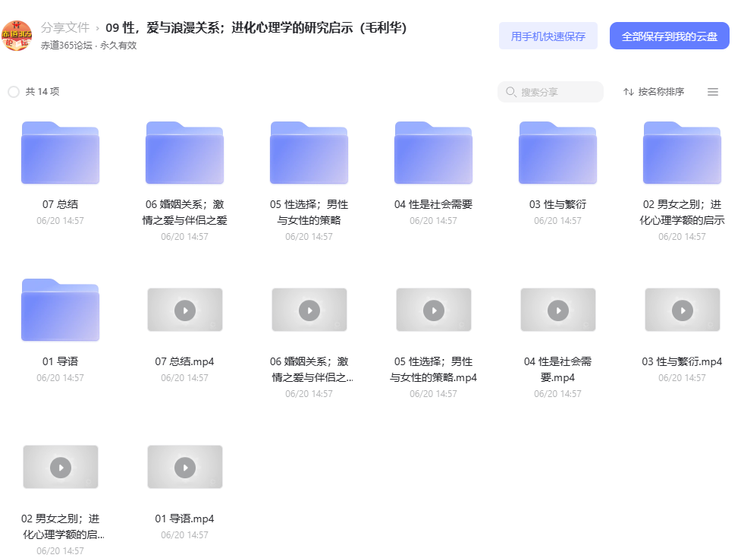Click the file name 04 性是社会需要.mp4
The width and height of the screenshot is (744, 558).
click(557, 370)
